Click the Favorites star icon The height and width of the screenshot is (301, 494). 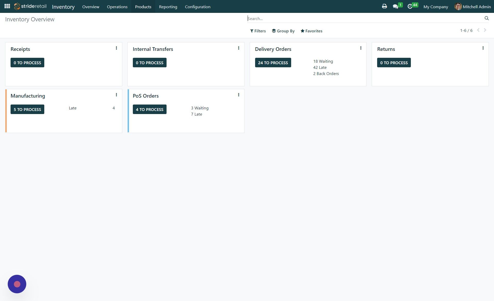pyautogui.click(x=302, y=31)
